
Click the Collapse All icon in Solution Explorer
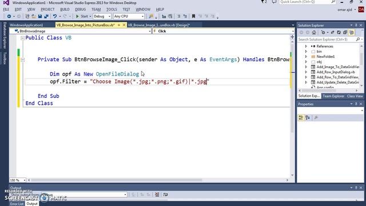coord(345,33)
